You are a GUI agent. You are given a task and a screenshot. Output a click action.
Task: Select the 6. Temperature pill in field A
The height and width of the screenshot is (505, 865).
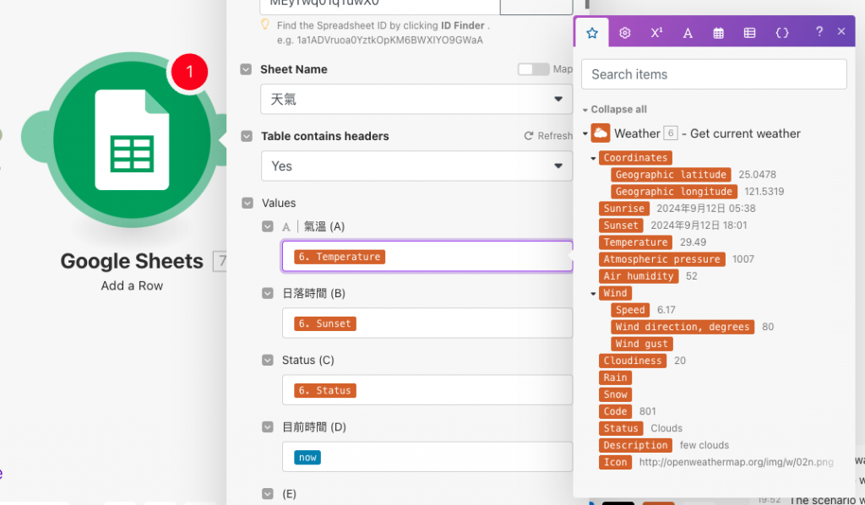[340, 257]
